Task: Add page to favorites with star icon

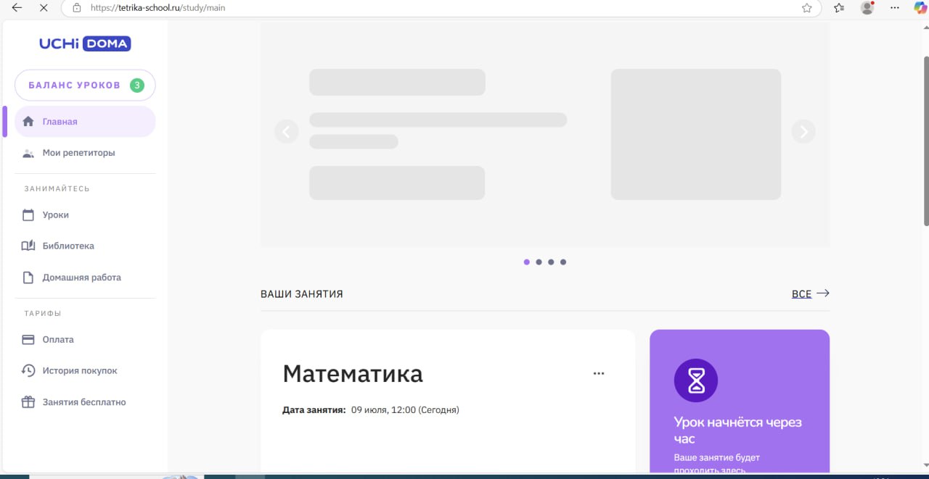Action: 807,8
